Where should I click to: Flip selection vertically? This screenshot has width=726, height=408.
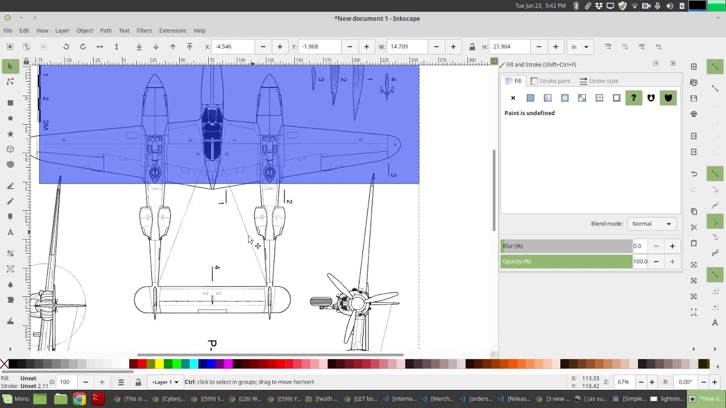pos(116,46)
